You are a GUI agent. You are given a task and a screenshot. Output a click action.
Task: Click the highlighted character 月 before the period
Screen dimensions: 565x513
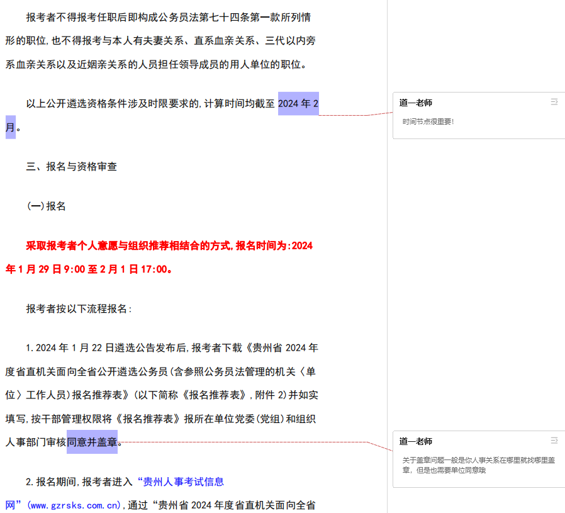point(11,128)
